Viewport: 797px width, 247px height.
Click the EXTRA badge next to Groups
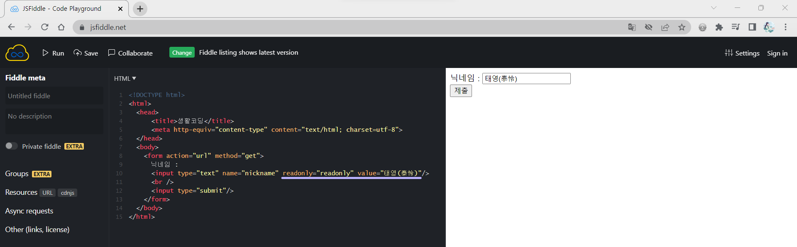(x=42, y=174)
